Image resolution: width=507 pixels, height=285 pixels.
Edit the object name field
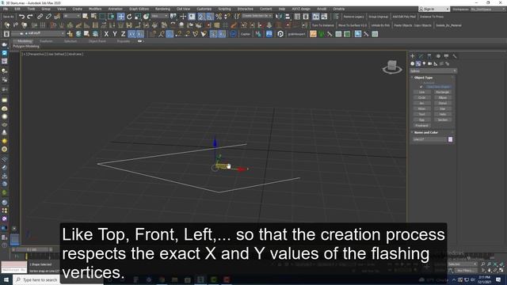click(x=429, y=139)
